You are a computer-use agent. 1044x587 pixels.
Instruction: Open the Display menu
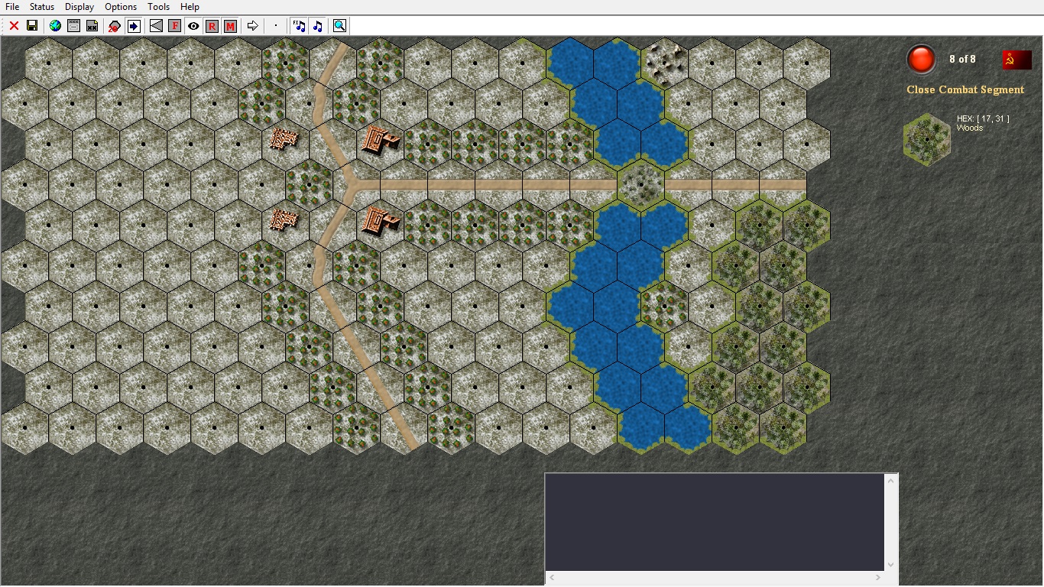79,7
